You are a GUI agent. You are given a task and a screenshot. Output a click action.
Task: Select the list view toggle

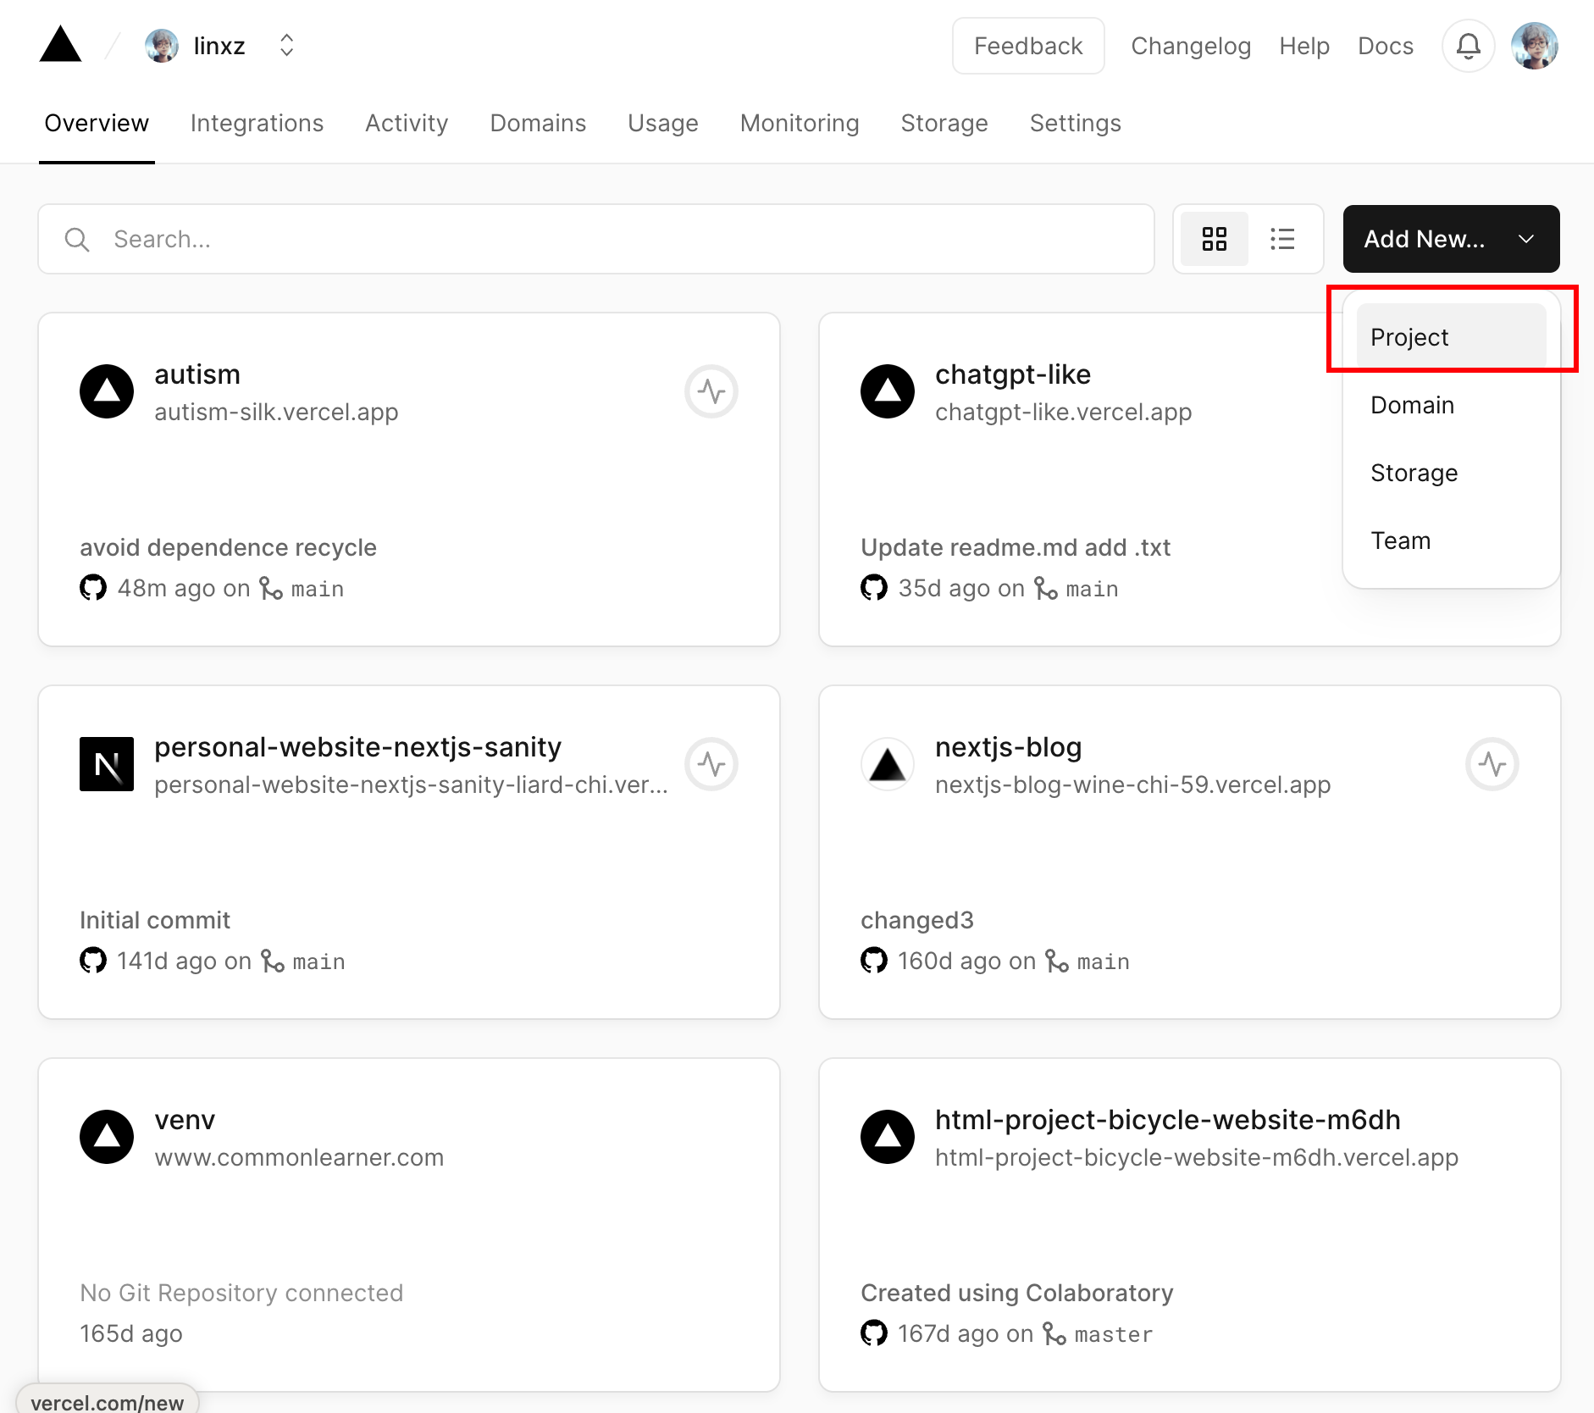click(x=1282, y=239)
